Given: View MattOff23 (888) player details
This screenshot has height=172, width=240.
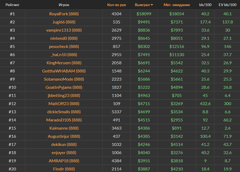Looking at the screenshot, I should [64, 104].
